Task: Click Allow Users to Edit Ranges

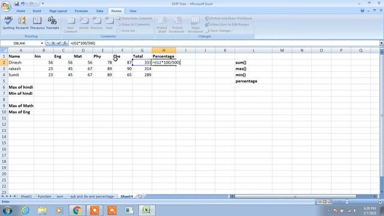Action: click(x=227, y=25)
